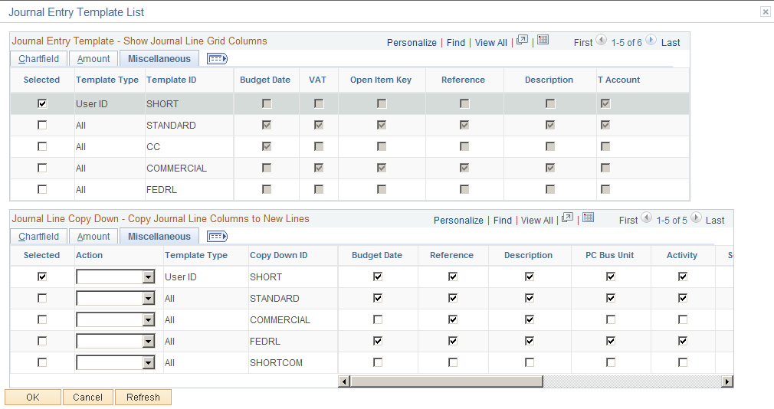The width and height of the screenshot is (774, 409).
Task: Show next rows arrow in Journal Entry Template grid
Action: (x=651, y=40)
